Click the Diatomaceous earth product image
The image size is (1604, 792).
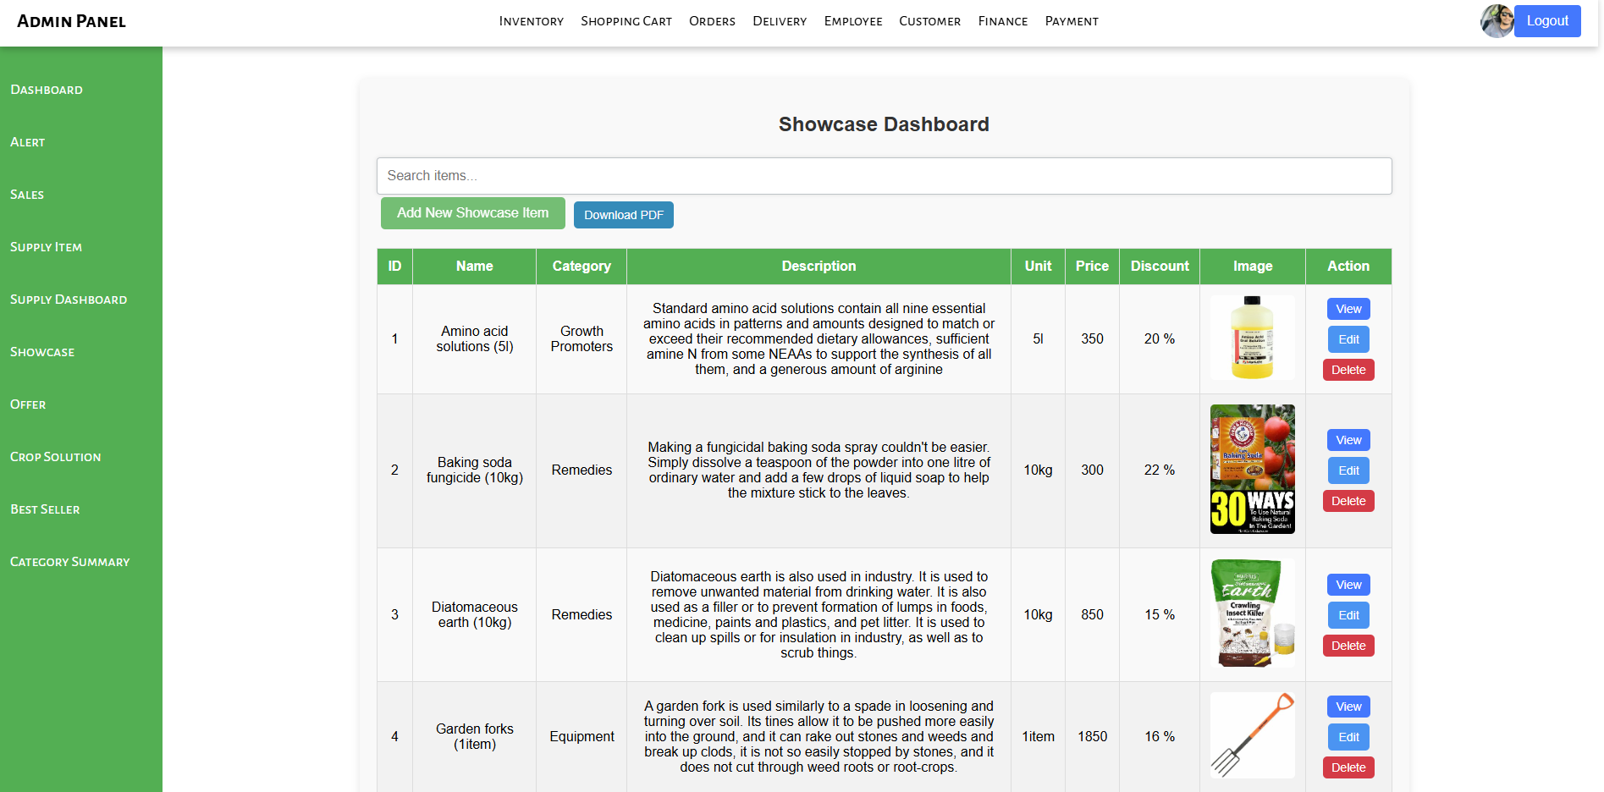1252,613
